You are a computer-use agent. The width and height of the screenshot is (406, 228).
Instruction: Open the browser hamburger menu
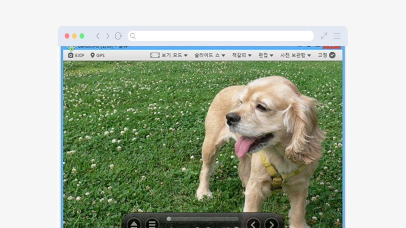(x=337, y=36)
